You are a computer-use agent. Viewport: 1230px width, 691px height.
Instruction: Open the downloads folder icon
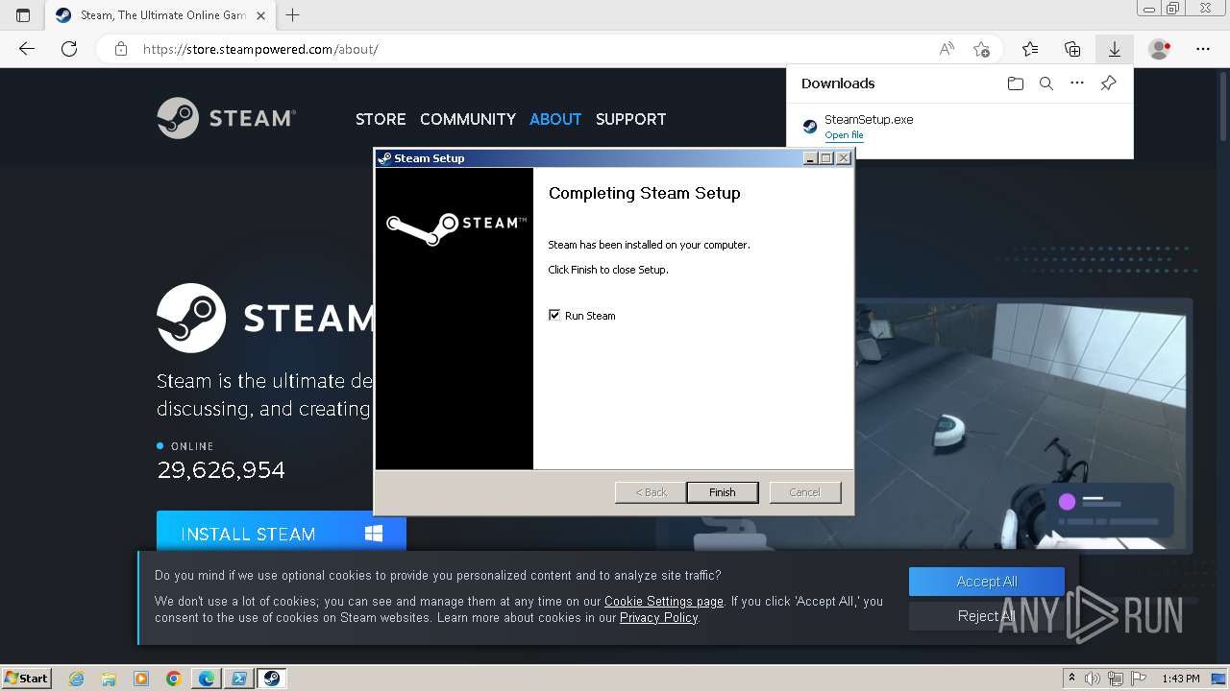(1016, 83)
